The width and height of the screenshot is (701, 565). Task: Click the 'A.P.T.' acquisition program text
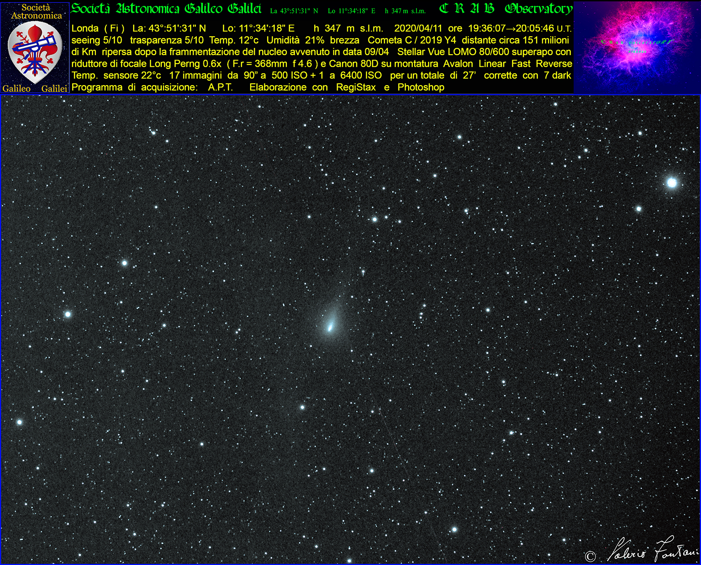[x=220, y=87]
